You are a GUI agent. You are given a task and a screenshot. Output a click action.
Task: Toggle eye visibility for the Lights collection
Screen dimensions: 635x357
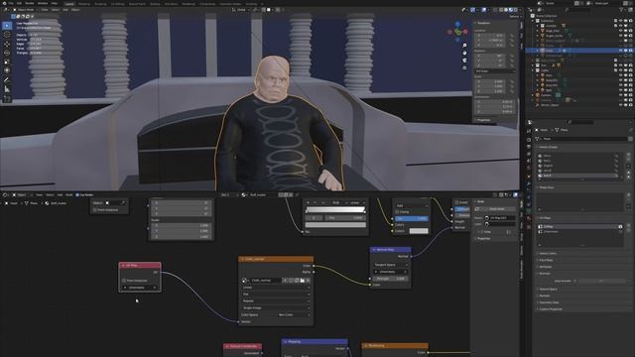point(621,70)
